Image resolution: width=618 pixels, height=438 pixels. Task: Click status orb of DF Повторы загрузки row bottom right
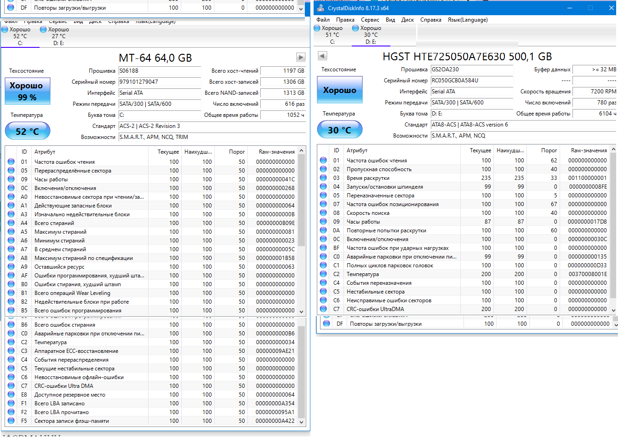(x=326, y=323)
